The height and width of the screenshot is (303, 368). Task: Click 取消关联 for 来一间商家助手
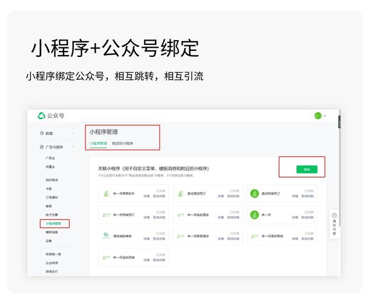159,196
